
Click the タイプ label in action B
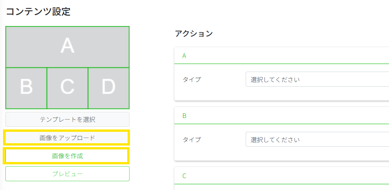tap(192, 139)
